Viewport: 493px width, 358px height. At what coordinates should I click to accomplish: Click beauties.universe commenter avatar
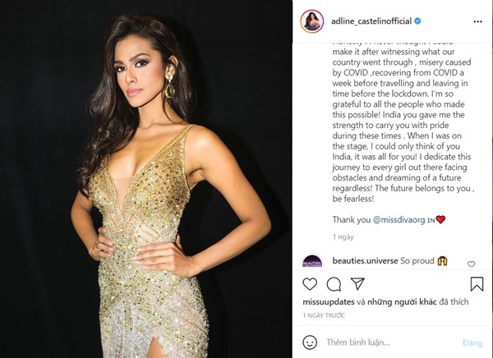tap(312, 261)
